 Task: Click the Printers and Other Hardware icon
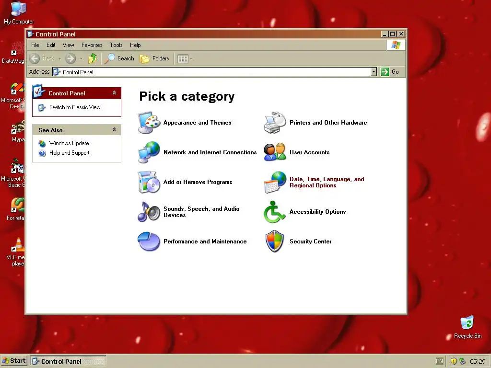point(275,123)
